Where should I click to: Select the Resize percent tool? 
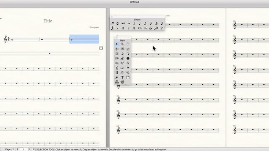click(x=128, y=73)
